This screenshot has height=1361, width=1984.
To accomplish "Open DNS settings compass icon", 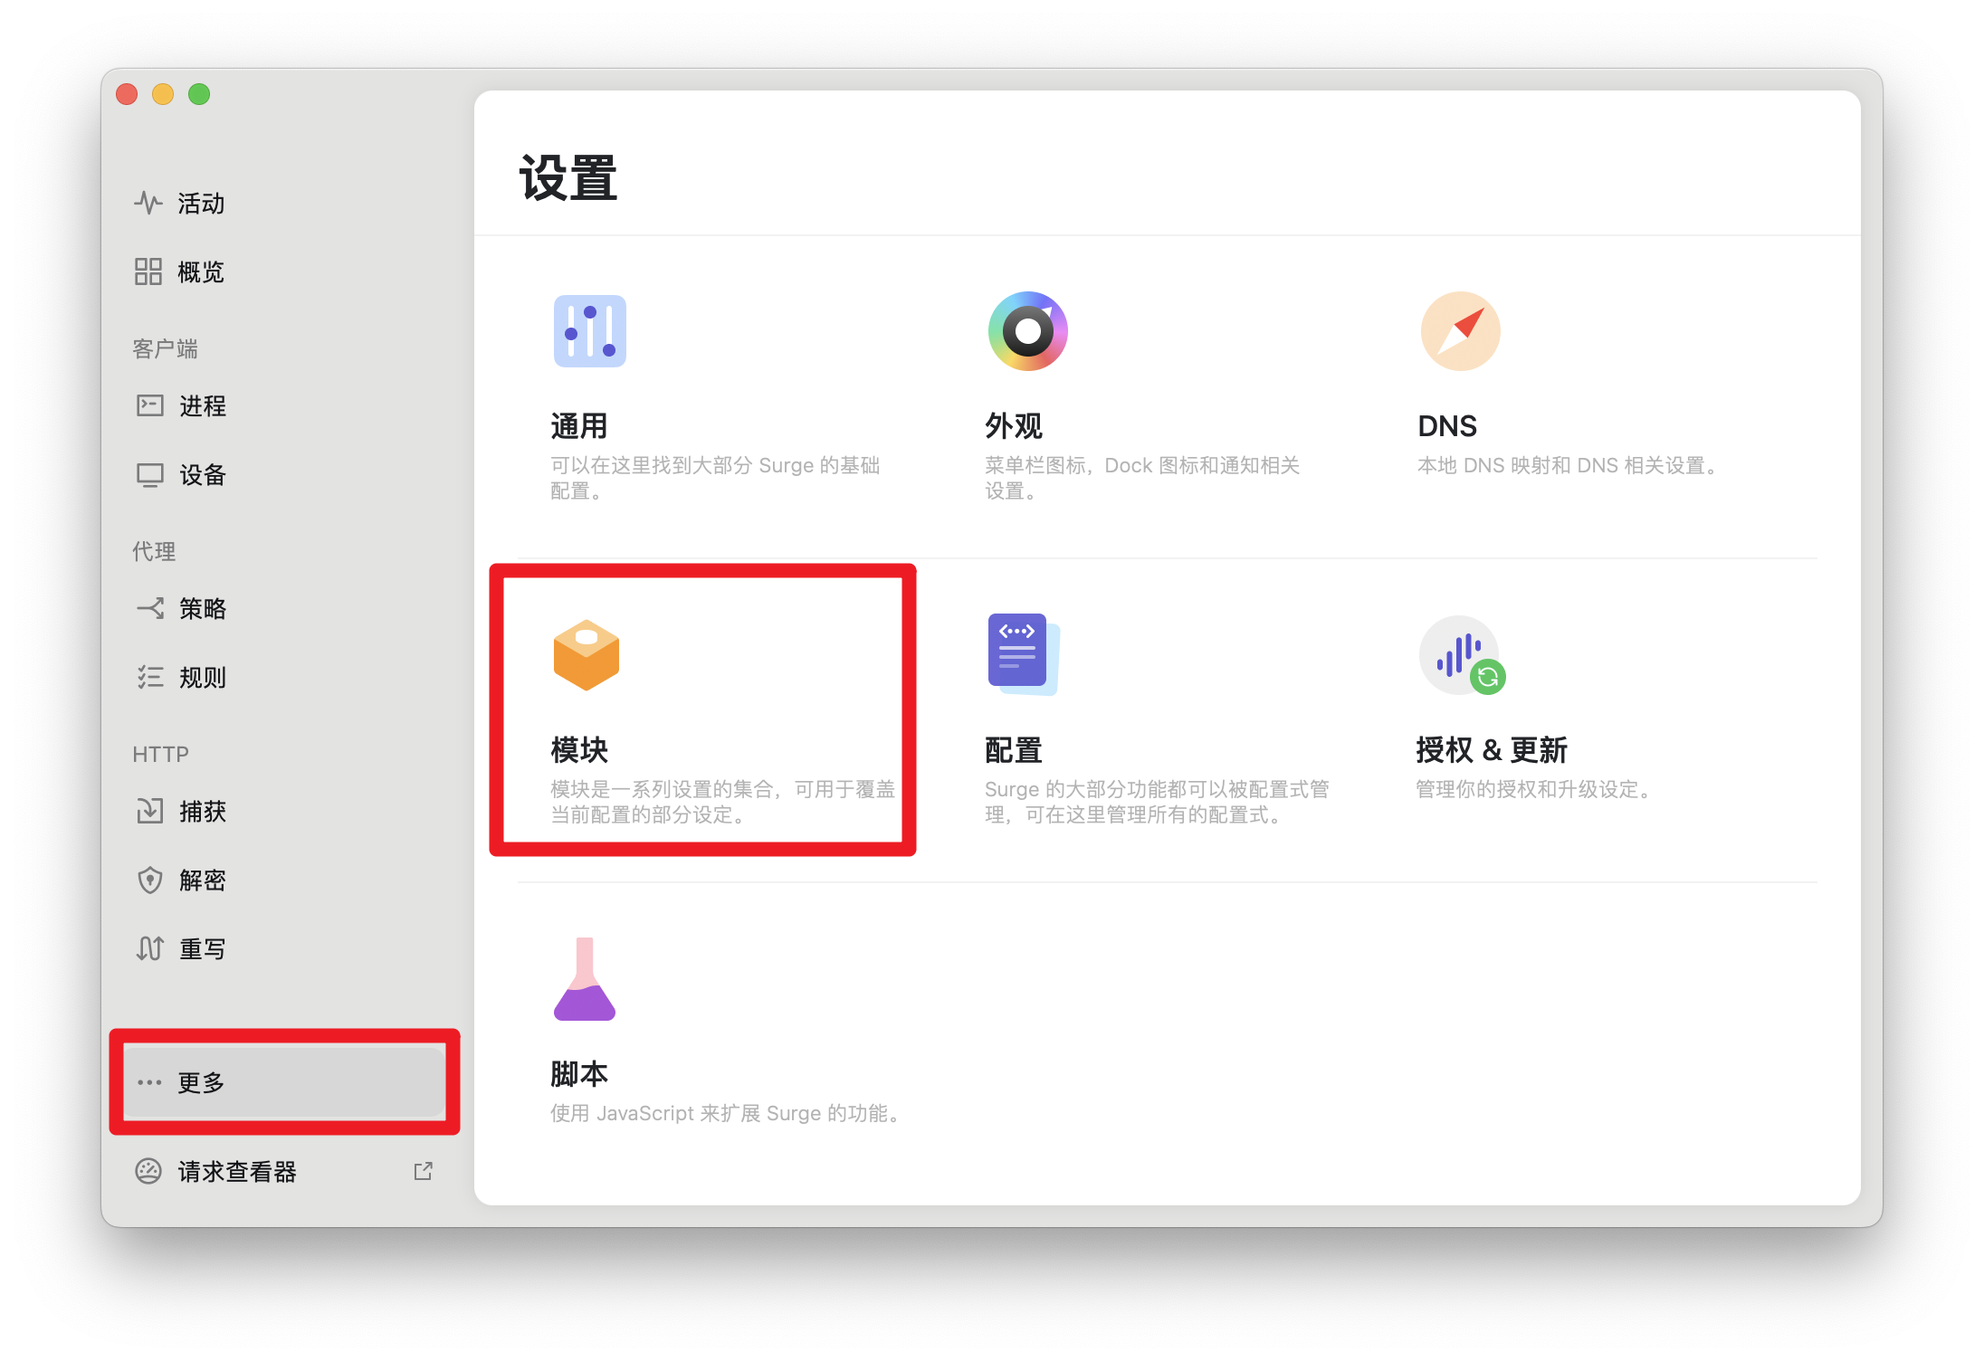I will pyautogui.click(x=1459, y=331).
